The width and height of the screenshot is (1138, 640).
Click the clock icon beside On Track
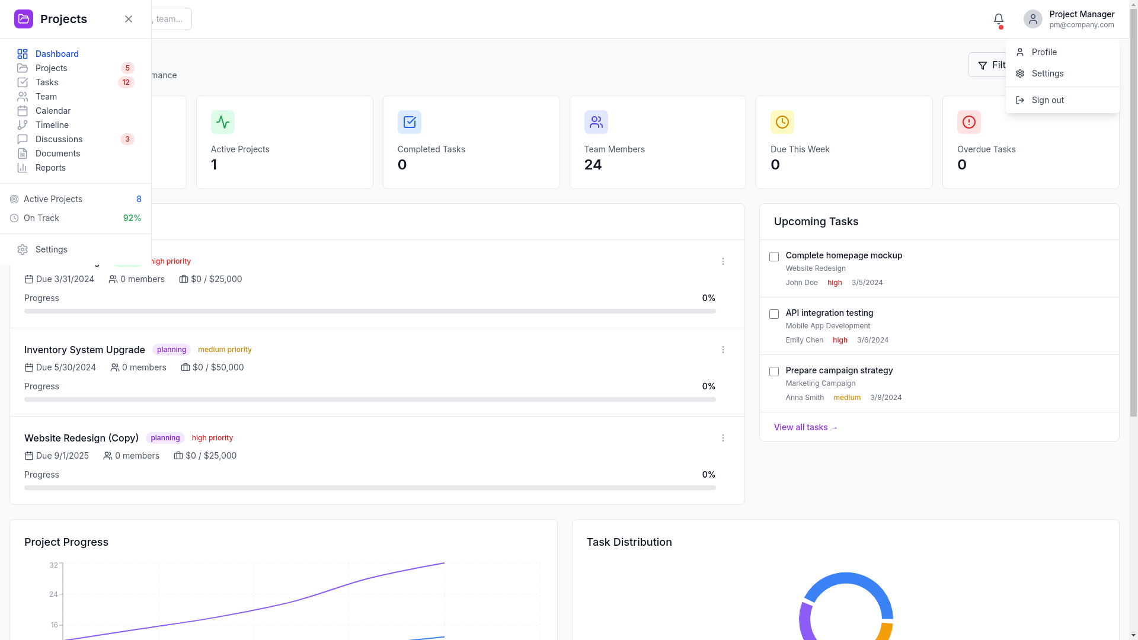coord(14,218)
